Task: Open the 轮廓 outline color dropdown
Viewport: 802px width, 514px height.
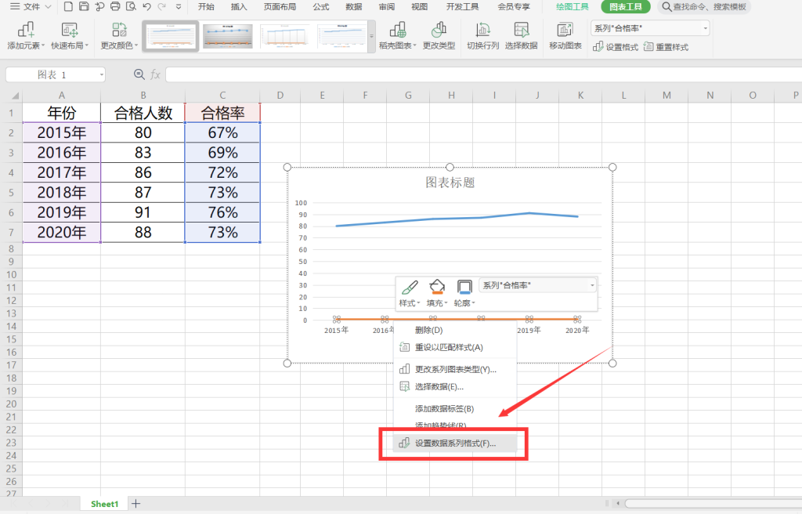Action: (x=464, y=293)
